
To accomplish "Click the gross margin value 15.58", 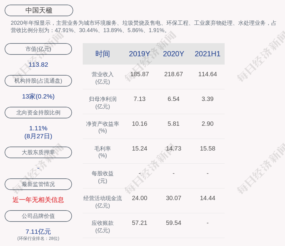I will (207, 149).
